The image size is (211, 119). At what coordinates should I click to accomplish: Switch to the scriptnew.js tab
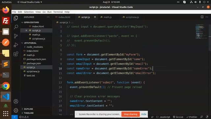click(x=132, y=17)
